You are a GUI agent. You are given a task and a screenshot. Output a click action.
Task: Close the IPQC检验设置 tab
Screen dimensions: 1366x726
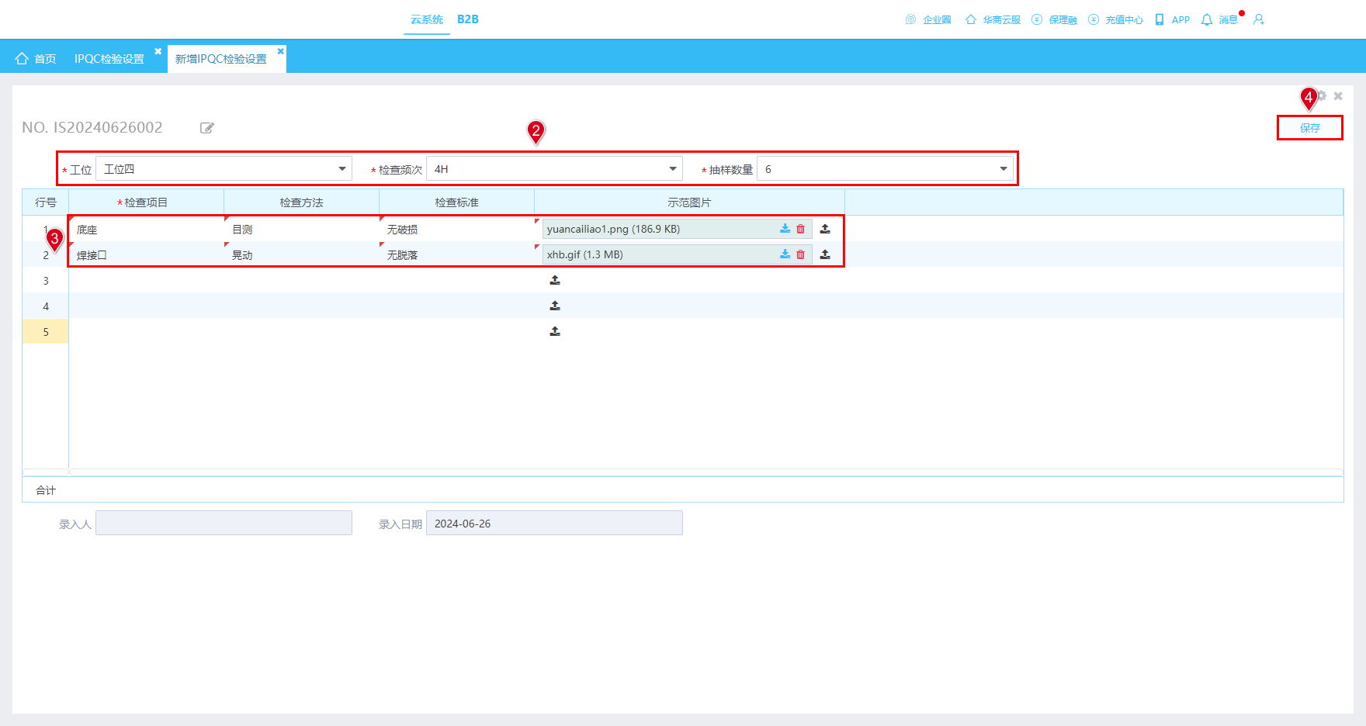(x=158, y=51)
